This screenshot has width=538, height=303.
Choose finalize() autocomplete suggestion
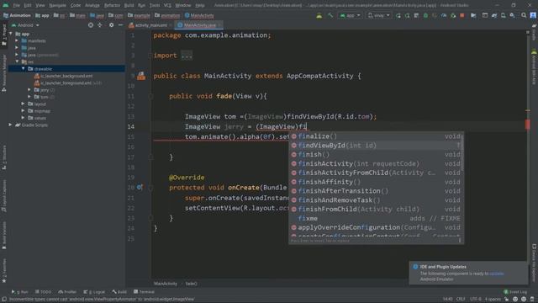tap(376, 136)
